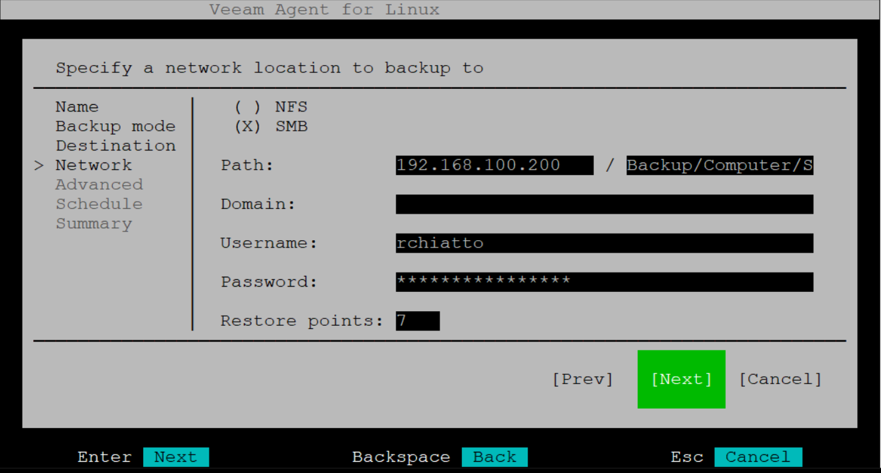The image size is (881, 473).
Task: Click the Veeam Agent for Linux title
Action: click(324, 10)
